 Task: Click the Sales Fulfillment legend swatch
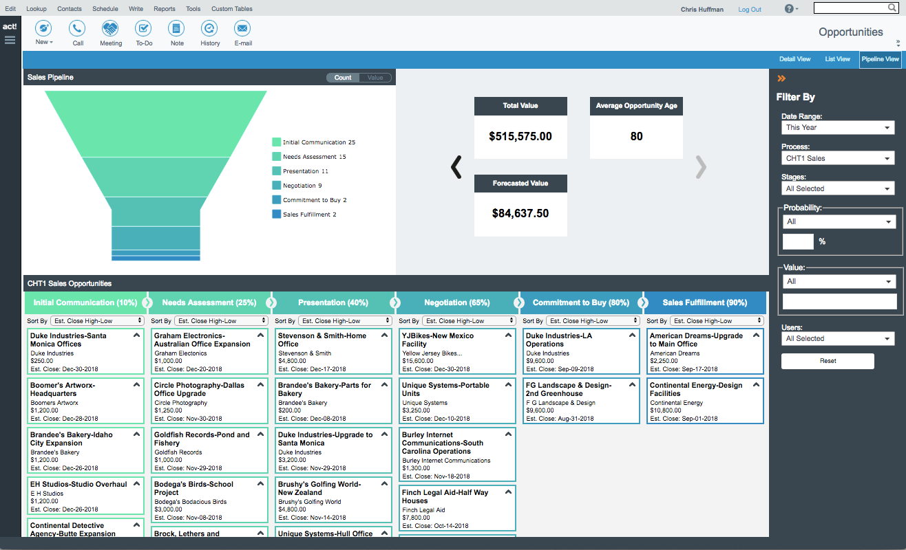(x=277, y=214)
